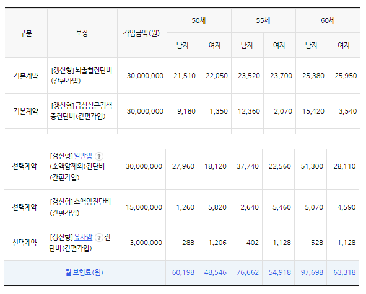Click the 2,070 premium value
This screenshot has height=294, width=366.
(283, 111)
